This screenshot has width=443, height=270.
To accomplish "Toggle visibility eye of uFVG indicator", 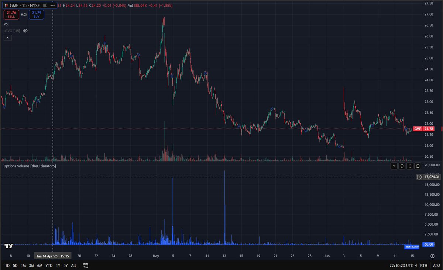I will pyautogui.click(x=25, y=31).
